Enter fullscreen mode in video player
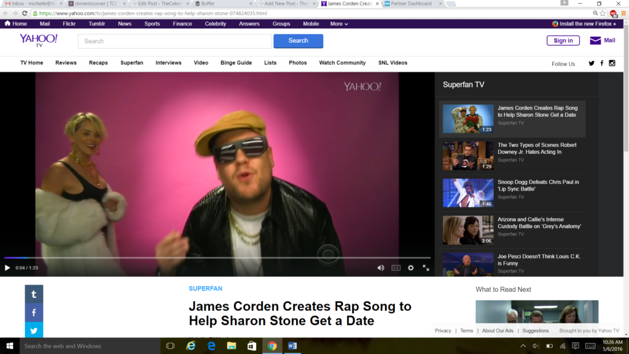 pos(426,268)
